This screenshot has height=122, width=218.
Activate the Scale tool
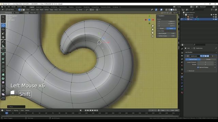tap(3, 33)
